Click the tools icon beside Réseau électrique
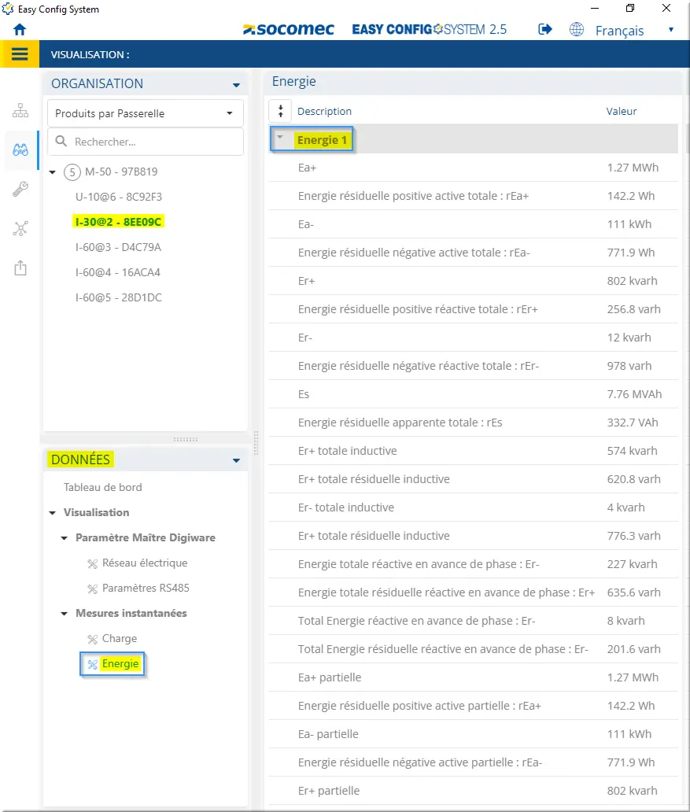 (93, 563)
